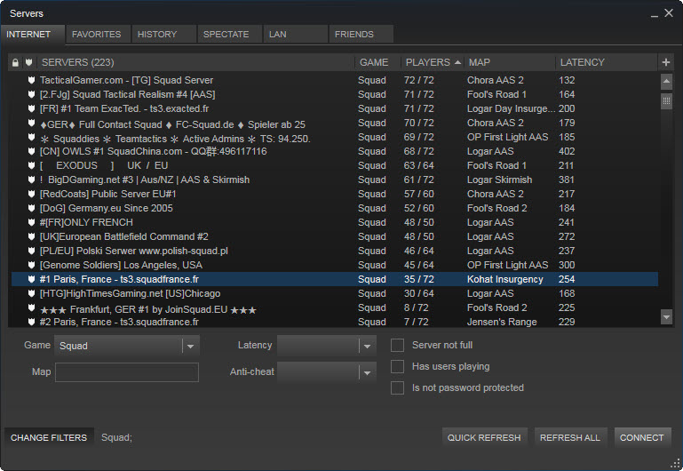This screenshot has height=471, width=683.
Task: Select the [PL/EU] Polski Serwer www.polish-squad.pl name
Action: pyautogui.click(x=134, y=251)
